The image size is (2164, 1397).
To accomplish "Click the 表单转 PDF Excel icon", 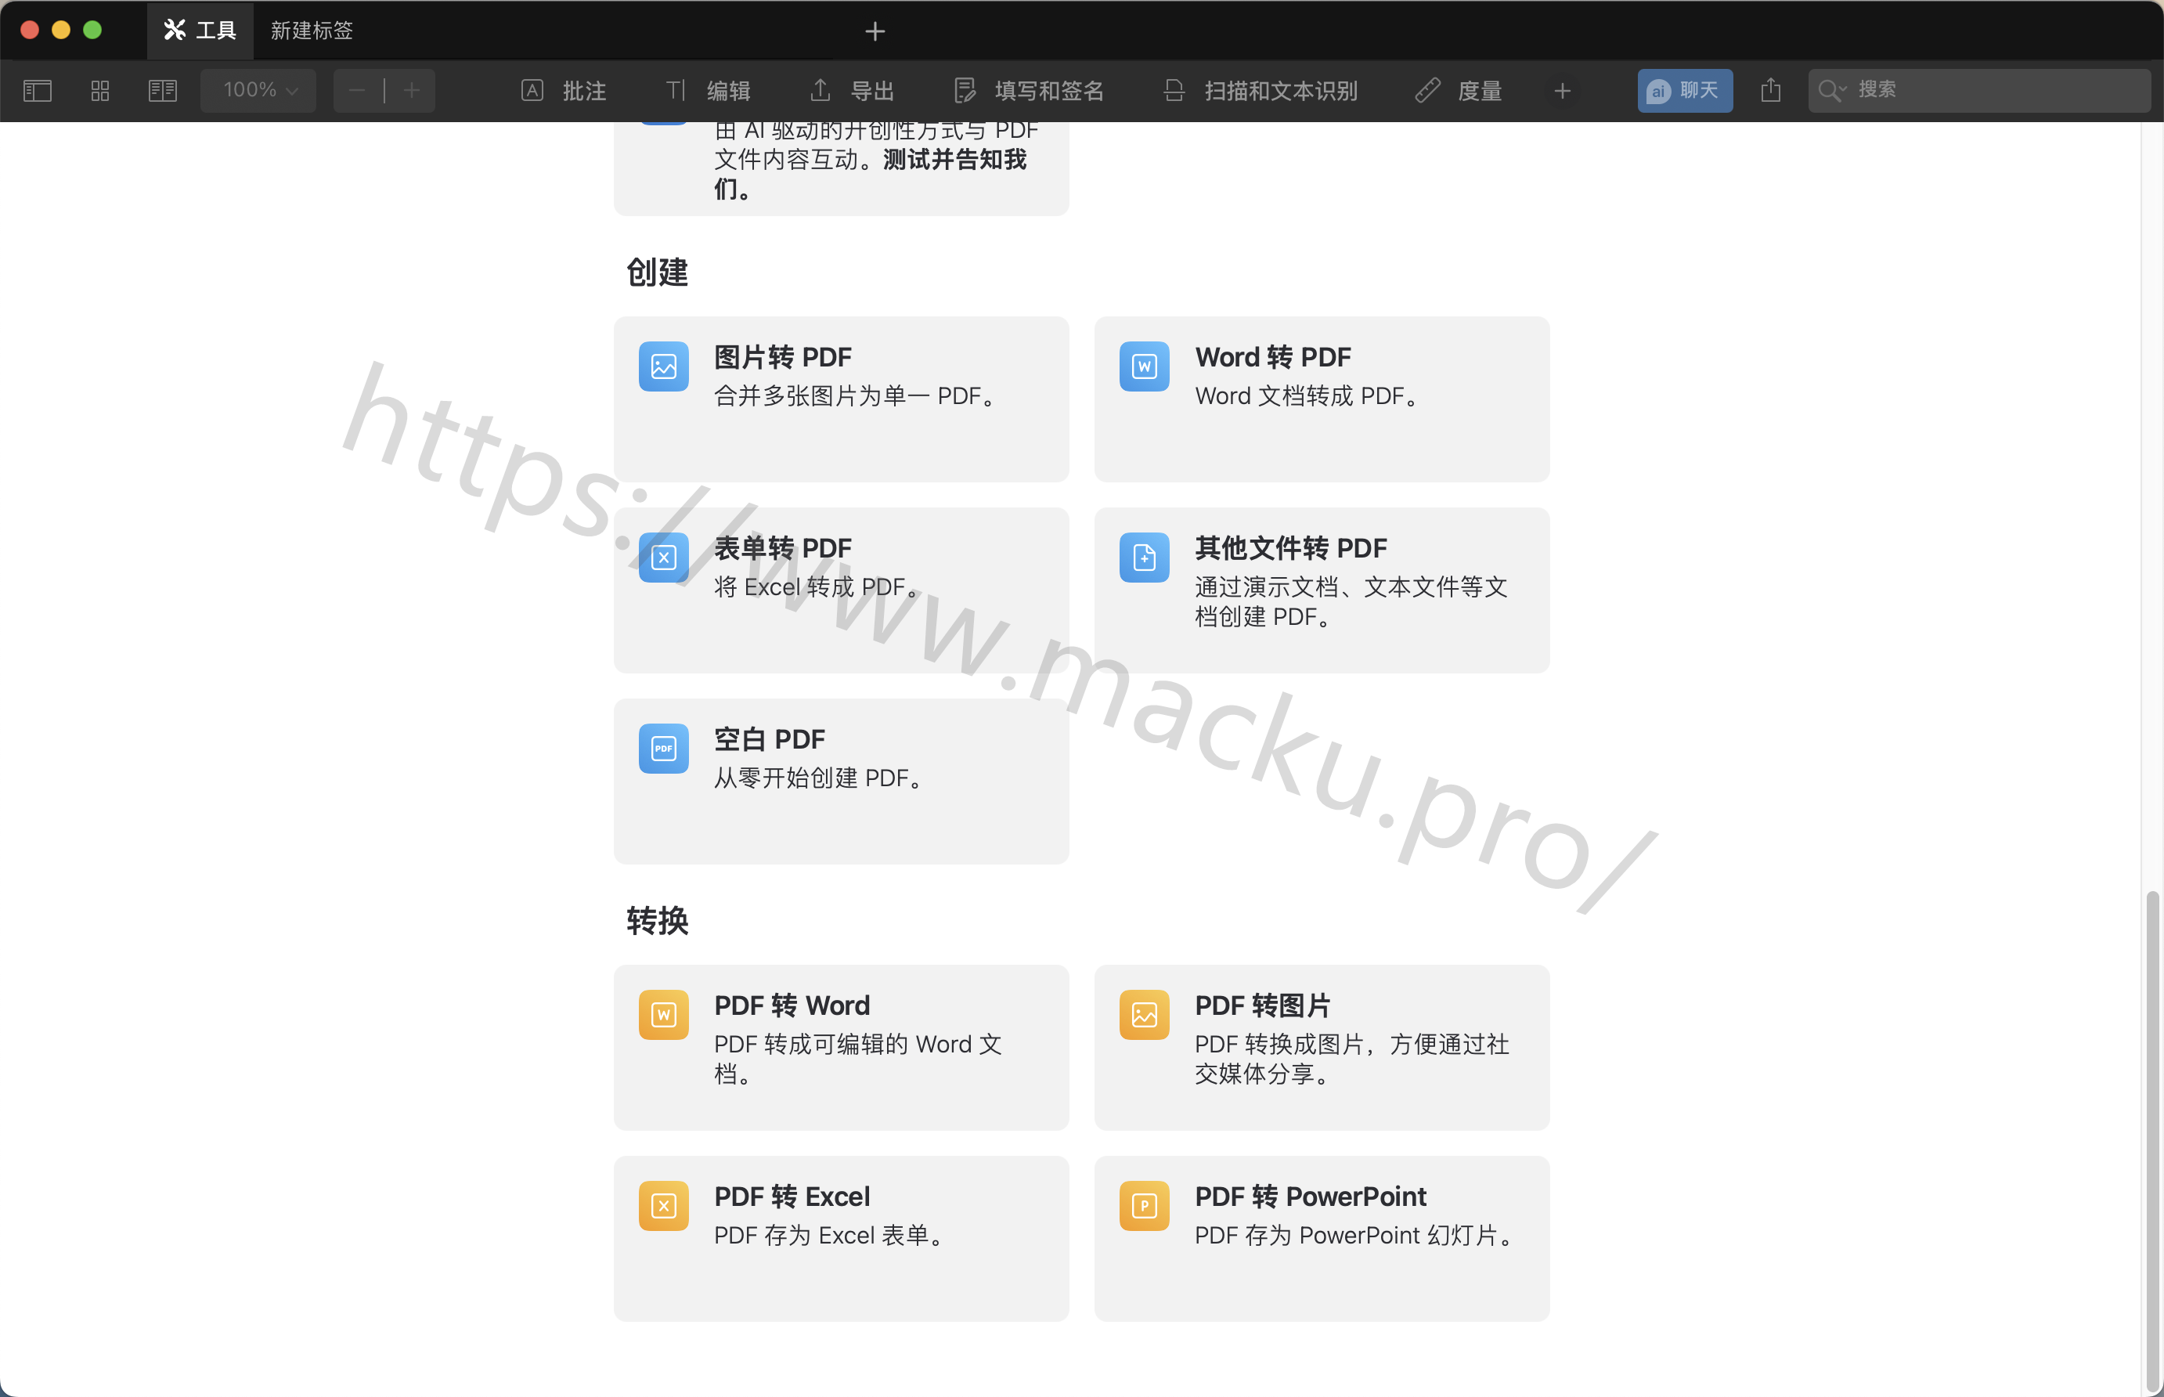I will click(x=663, y=557).
